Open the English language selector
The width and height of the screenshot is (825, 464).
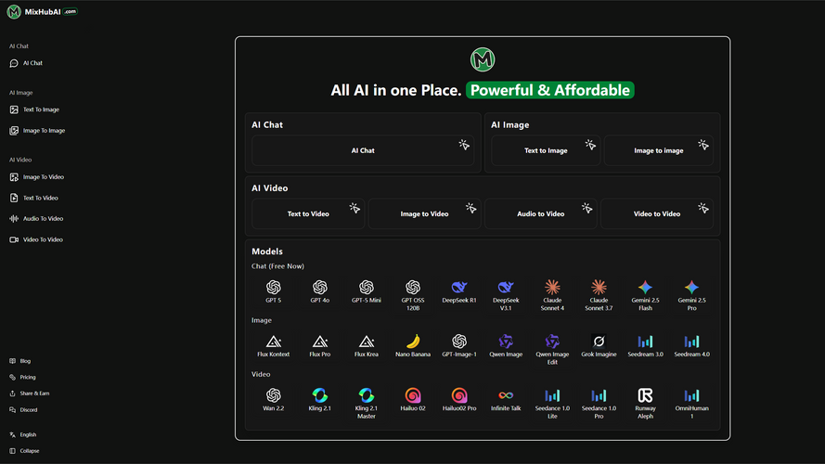point(23,434)
